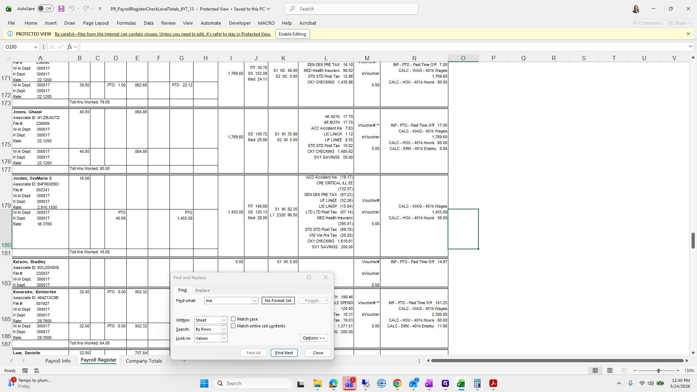697x392 pixels.
Task: Open the Company Totals sheet tab
Action: click(x=144, y=361)
